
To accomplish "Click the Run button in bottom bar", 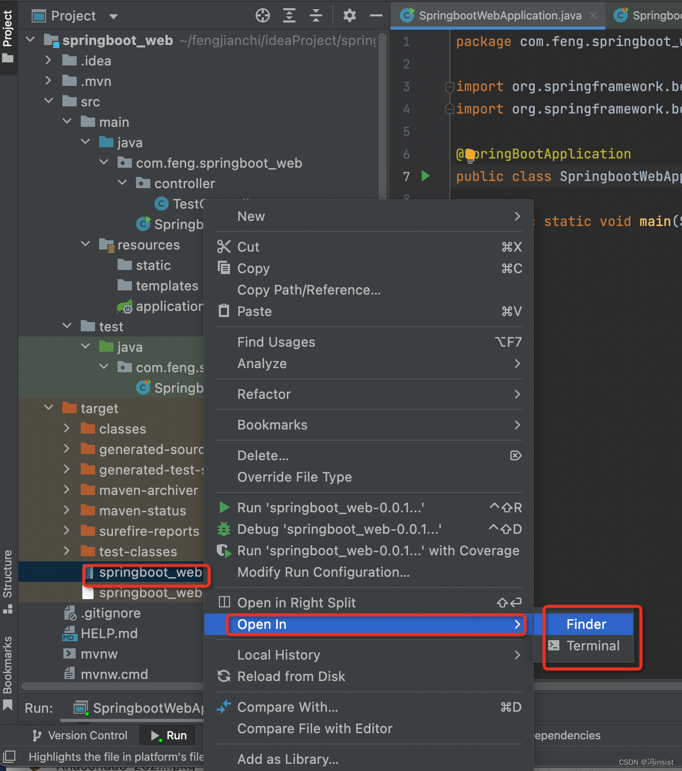I will (x=168, y=735).
